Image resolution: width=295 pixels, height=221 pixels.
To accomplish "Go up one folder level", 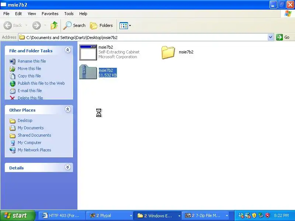I will click(54, 25).
